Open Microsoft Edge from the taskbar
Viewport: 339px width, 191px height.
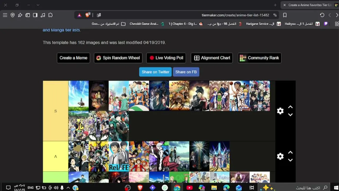coord(226,188)
